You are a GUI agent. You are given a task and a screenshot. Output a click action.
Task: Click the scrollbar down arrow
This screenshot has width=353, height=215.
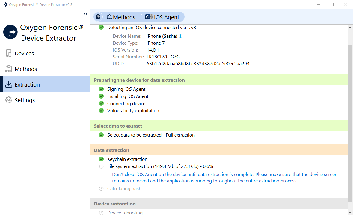click(x=350, y=212)
